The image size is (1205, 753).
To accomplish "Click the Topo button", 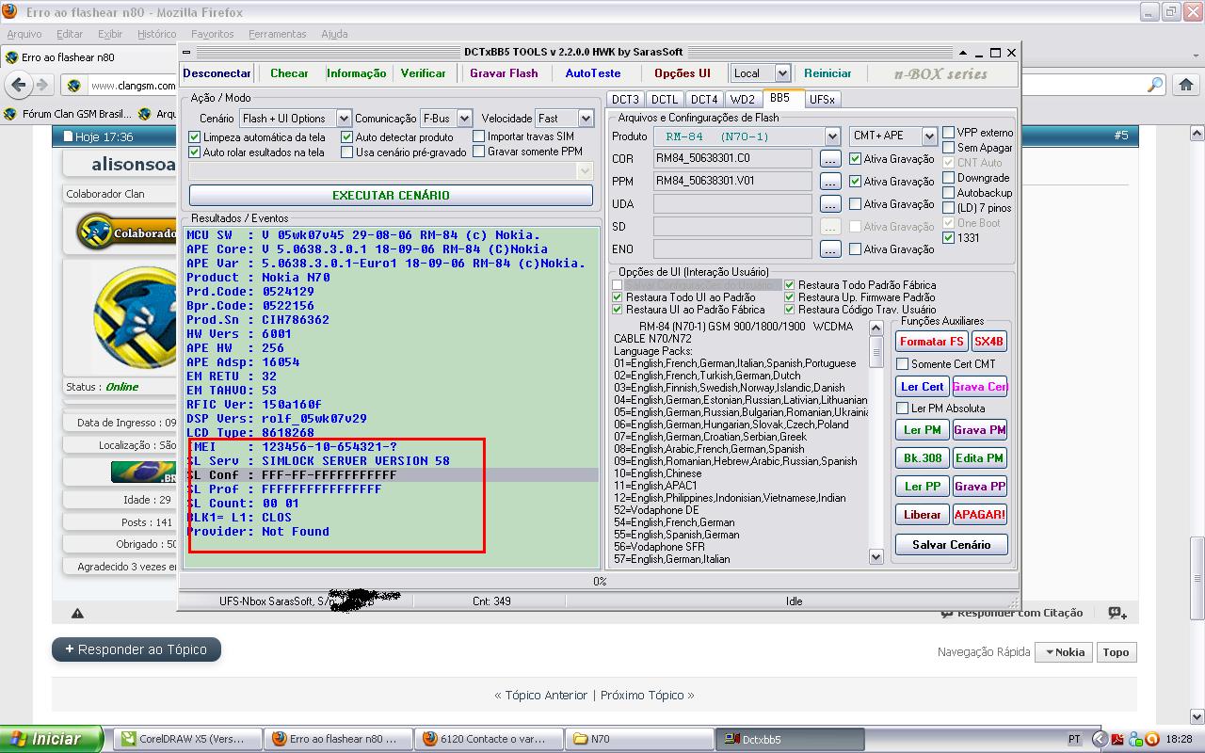I will [x=1116, y=652].
